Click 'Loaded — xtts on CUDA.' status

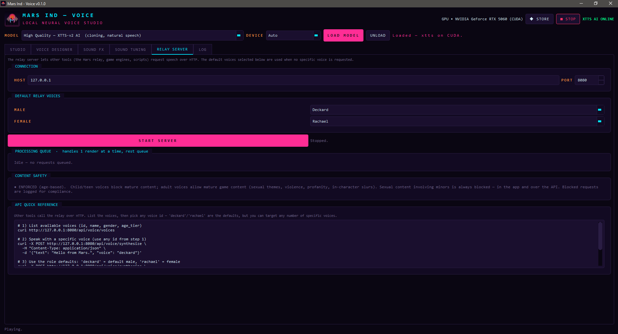coord(427,35)
